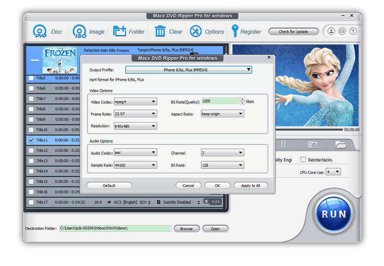
Task: Check the Title10 checkbox
Action: coord(31,130)
